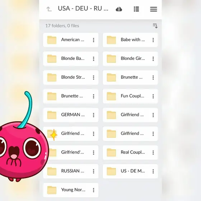Click the 'USA - DEU - RU ...' title
This screenshot has height=201, width=201.
coord(83,9)
